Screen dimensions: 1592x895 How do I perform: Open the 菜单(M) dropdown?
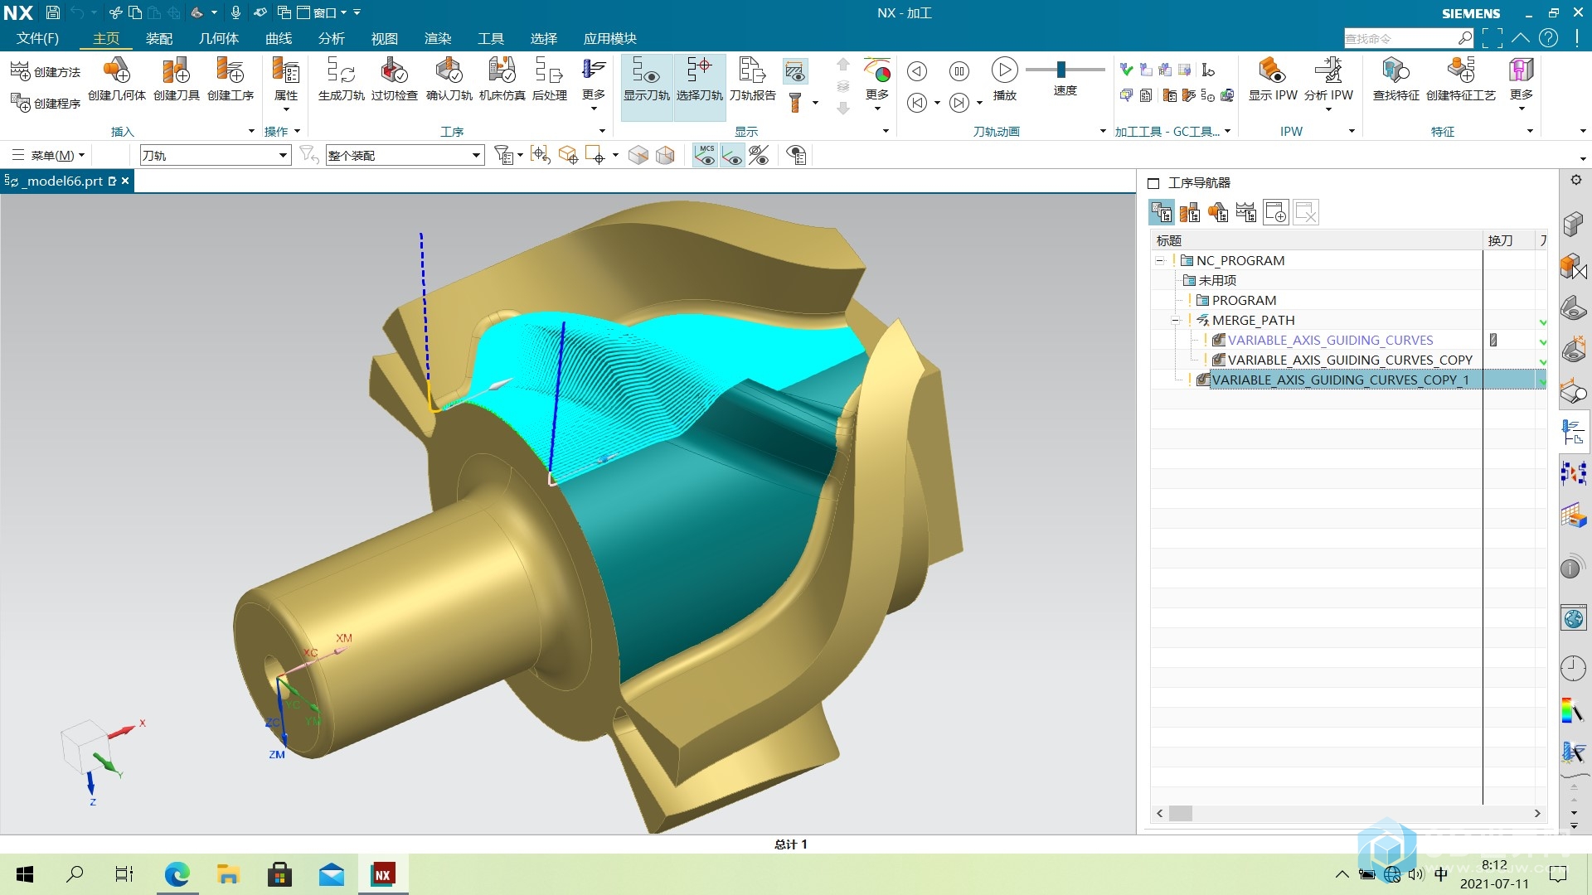point(48,155)
